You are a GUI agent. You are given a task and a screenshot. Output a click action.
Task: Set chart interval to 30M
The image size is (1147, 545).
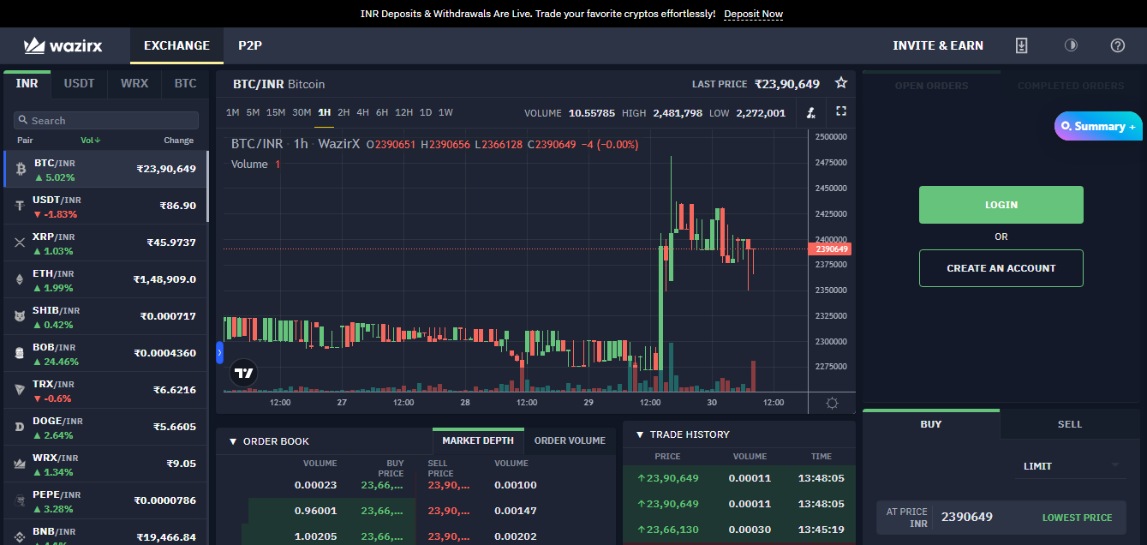302,112
